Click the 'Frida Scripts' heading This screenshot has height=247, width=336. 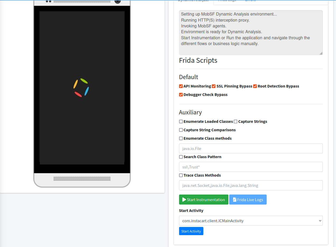click(x=198, y=60)
